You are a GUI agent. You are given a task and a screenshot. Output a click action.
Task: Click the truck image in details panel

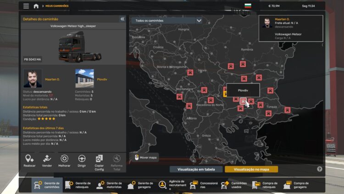point(79,46)
